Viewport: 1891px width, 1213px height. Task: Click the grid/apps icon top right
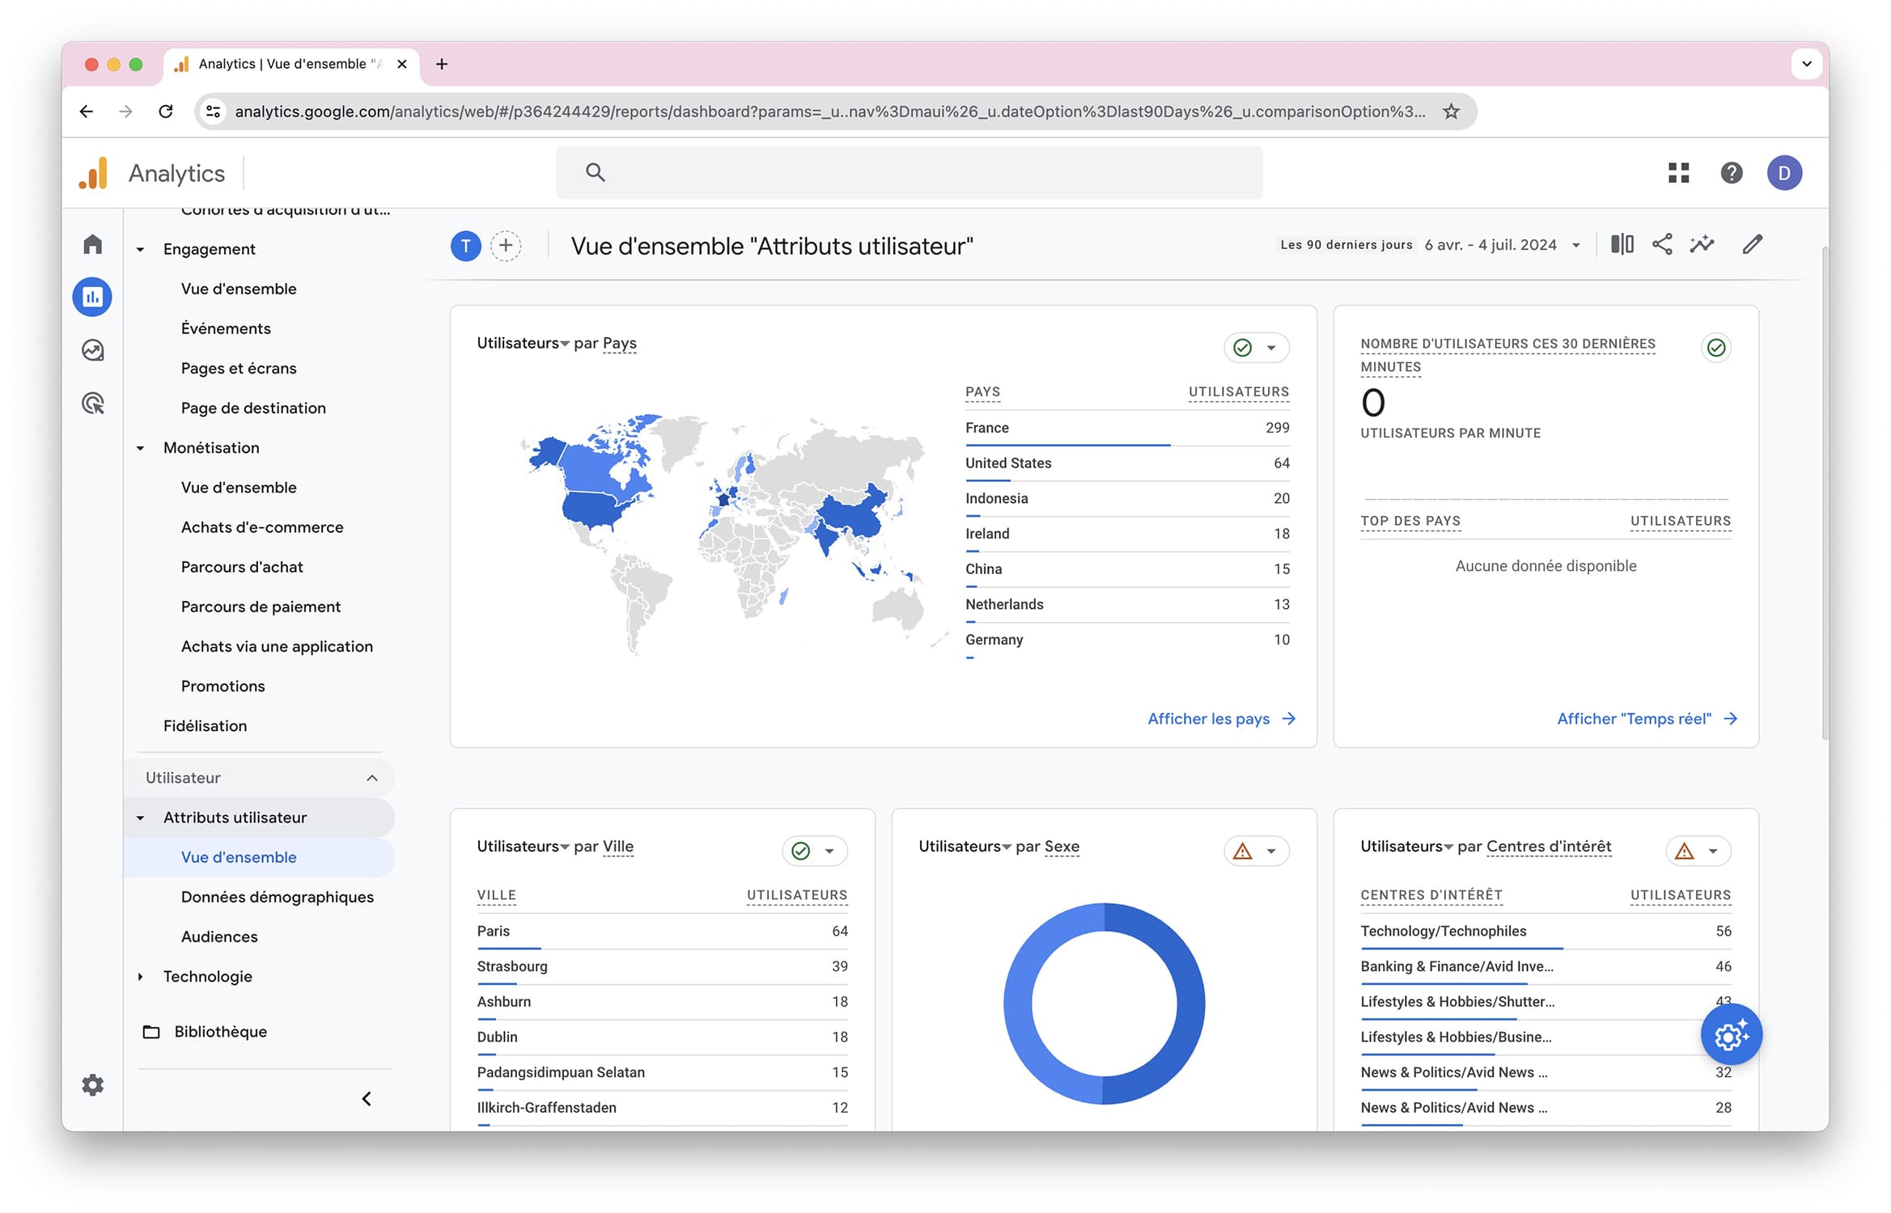click(x=1679, y=172)
